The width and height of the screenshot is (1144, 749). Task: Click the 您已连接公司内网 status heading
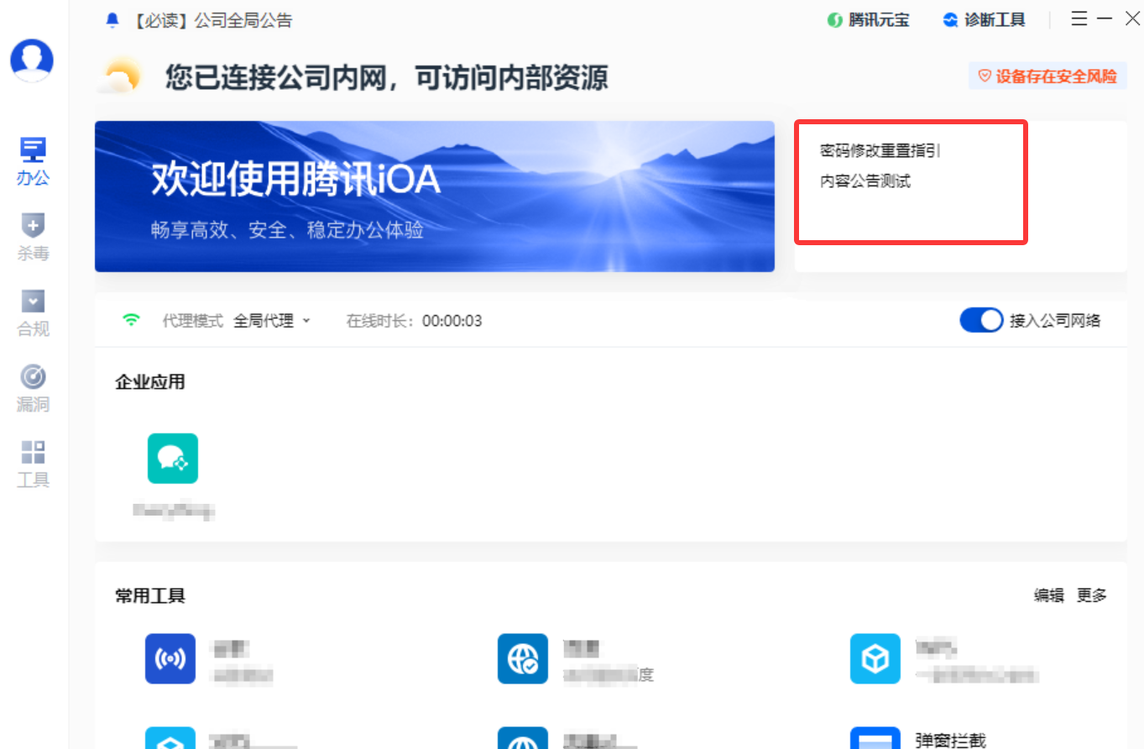click(387, 77)
